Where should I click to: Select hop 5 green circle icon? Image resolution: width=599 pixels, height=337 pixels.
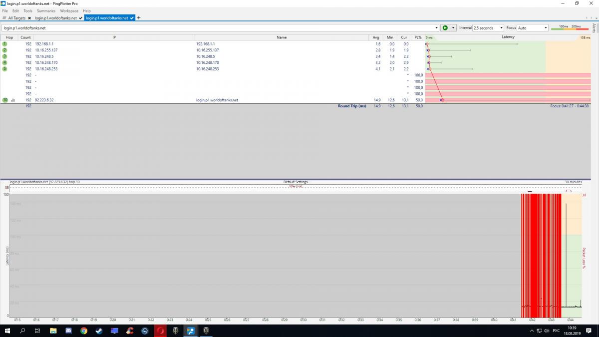(x=4, y=69)
